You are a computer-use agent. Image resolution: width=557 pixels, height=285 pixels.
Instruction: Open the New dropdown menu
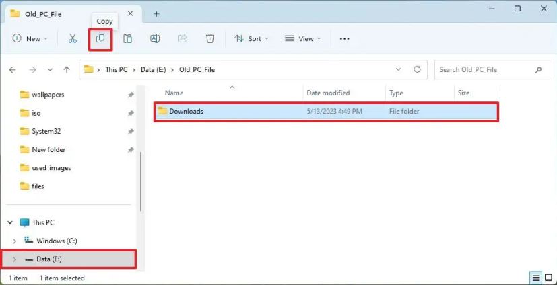[30, 38]
